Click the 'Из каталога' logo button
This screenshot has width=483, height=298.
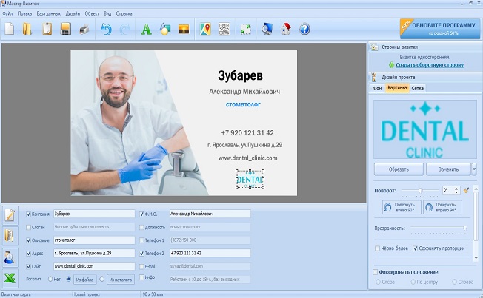point(121,280)
